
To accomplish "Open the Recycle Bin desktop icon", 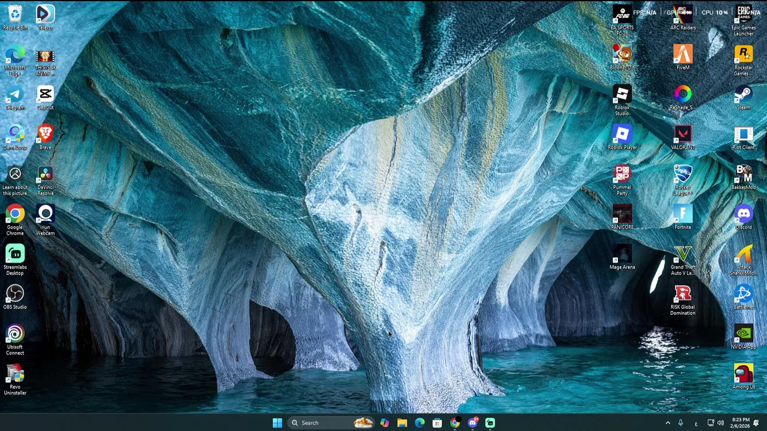I will [15, 17].
